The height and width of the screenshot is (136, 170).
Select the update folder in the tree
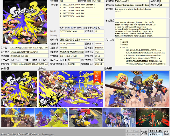tap(125, 42)
